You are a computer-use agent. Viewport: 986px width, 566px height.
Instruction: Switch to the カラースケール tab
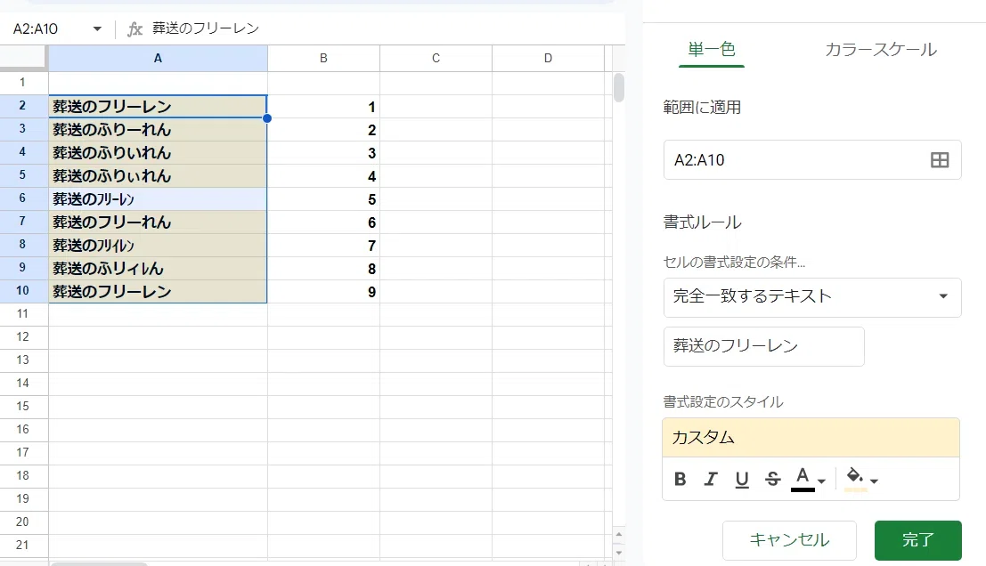(x=880, y=50)
